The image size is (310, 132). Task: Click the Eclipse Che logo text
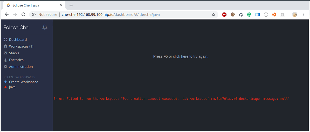[x=16, y=28]
